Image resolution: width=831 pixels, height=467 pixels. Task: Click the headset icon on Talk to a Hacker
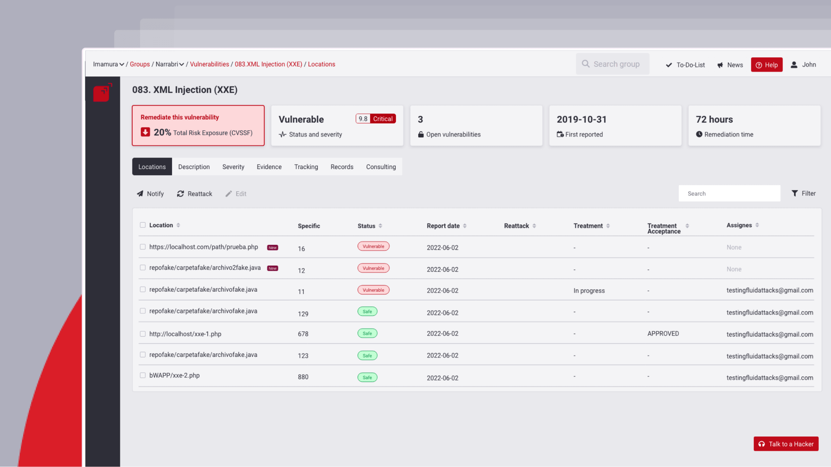[x=762, y=444]
